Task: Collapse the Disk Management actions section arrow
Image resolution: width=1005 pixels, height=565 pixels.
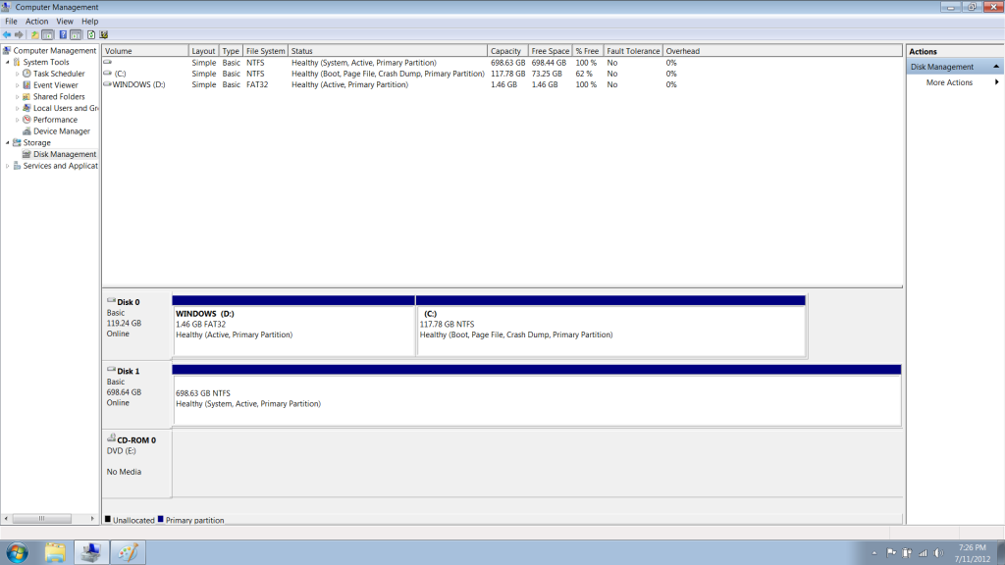Action: pos(996,67)
